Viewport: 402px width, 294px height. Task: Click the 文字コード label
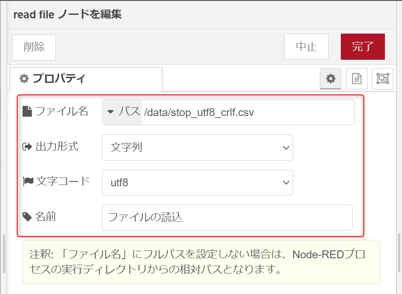63,181
